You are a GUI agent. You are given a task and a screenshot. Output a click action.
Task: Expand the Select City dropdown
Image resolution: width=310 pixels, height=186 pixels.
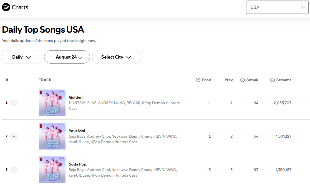coord(116,57)
